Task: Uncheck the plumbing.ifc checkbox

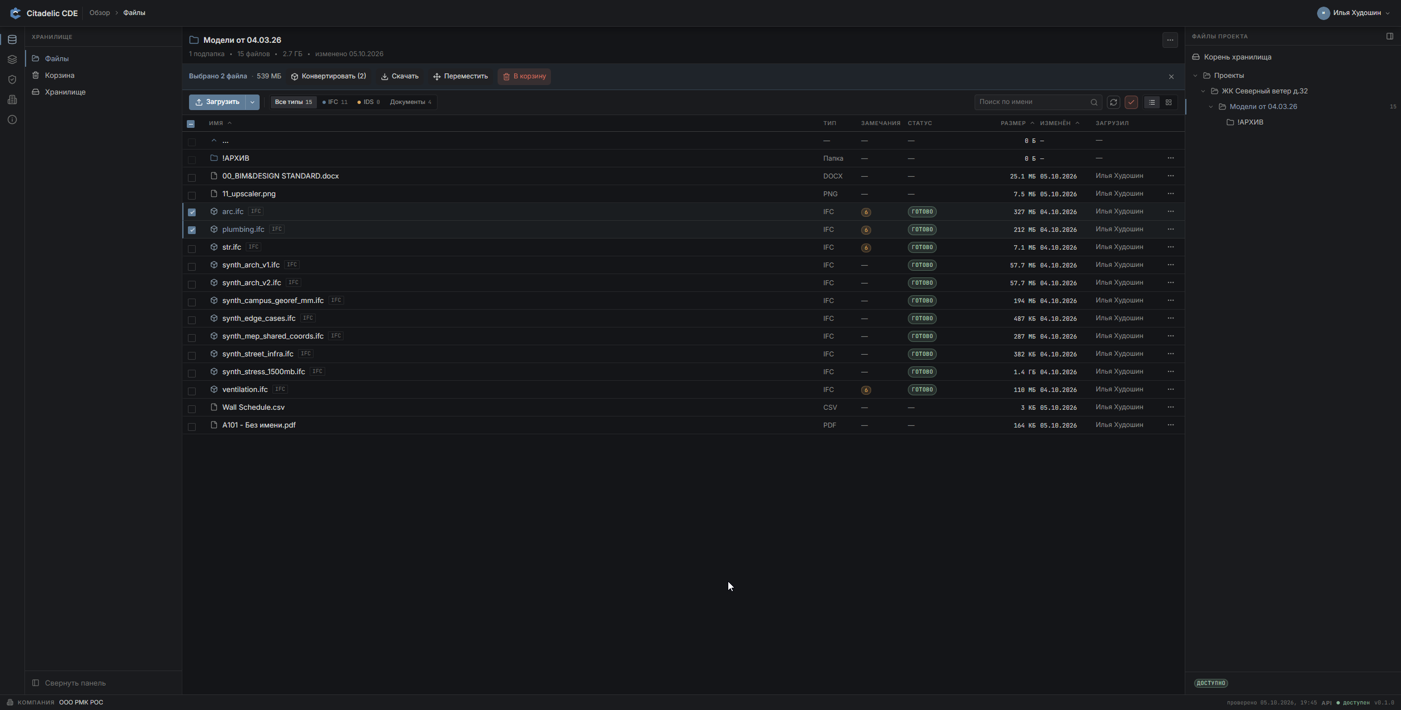Action: click(192, 230)
